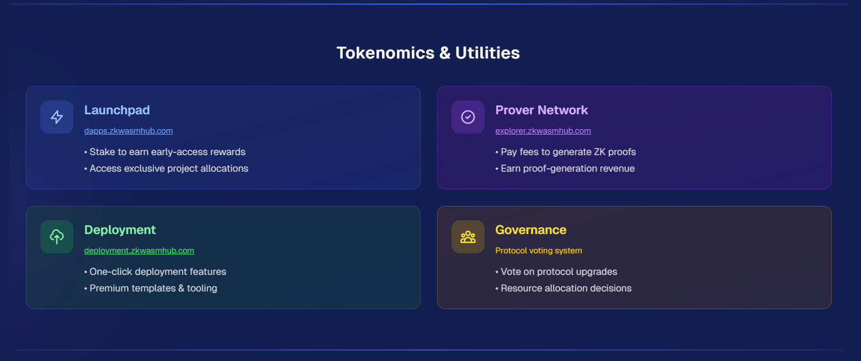Select 'Pay fees to generate ZK proofs' text
861x361 pixels.
tap(566, 152)
